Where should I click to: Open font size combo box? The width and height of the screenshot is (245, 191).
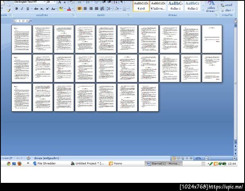click(51, 2)
